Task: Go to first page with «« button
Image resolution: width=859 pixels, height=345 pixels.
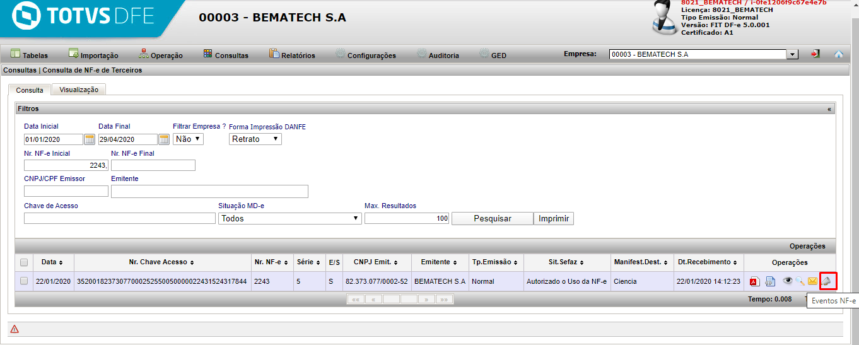Action: pyautogui.click(x=356, y=299)
